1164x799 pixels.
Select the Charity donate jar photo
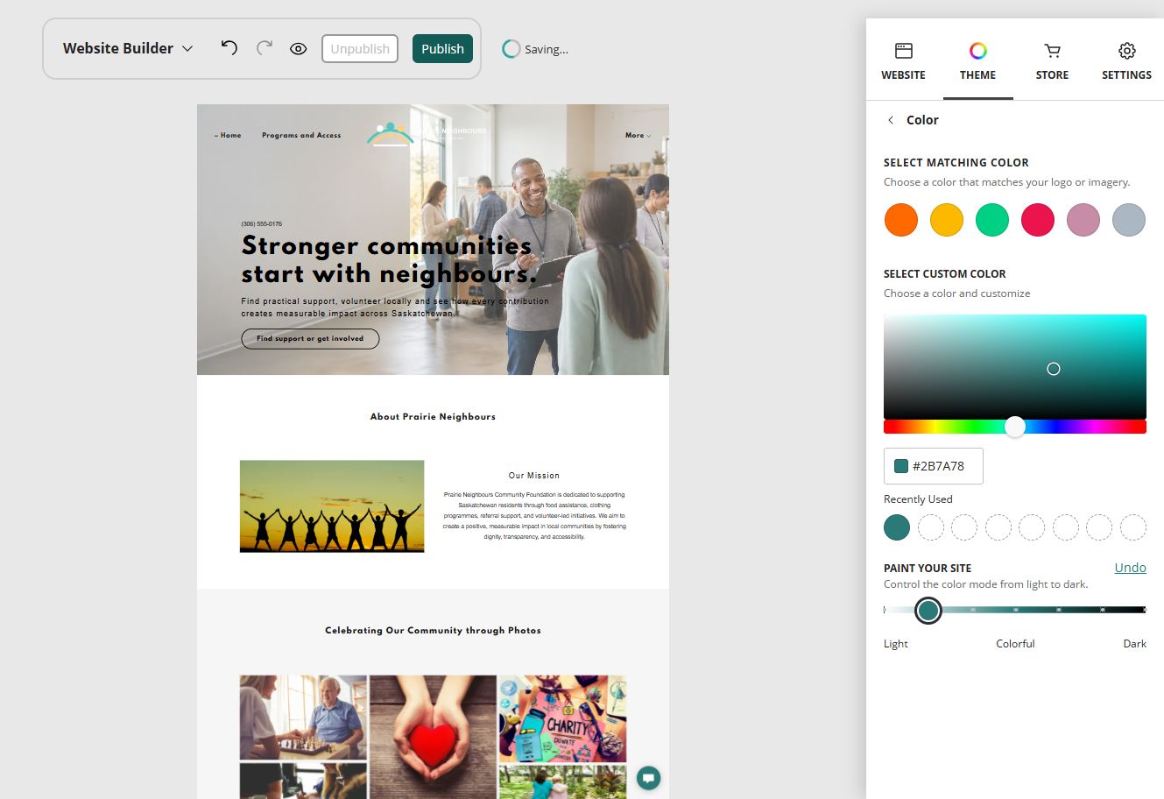(x=562, y=718)
